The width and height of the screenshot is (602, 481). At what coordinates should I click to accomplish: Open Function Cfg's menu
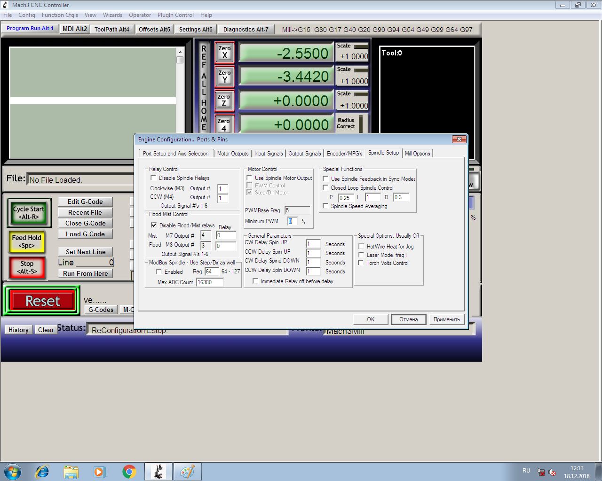coord(60,15)
